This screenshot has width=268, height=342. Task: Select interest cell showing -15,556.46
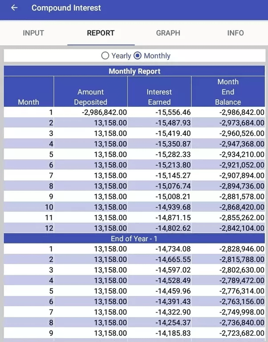point(159,112)
